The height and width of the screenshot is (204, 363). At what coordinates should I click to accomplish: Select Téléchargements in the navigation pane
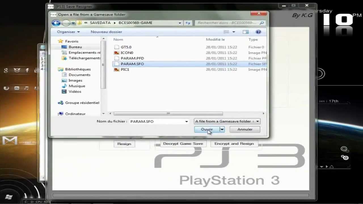[85, 58]
